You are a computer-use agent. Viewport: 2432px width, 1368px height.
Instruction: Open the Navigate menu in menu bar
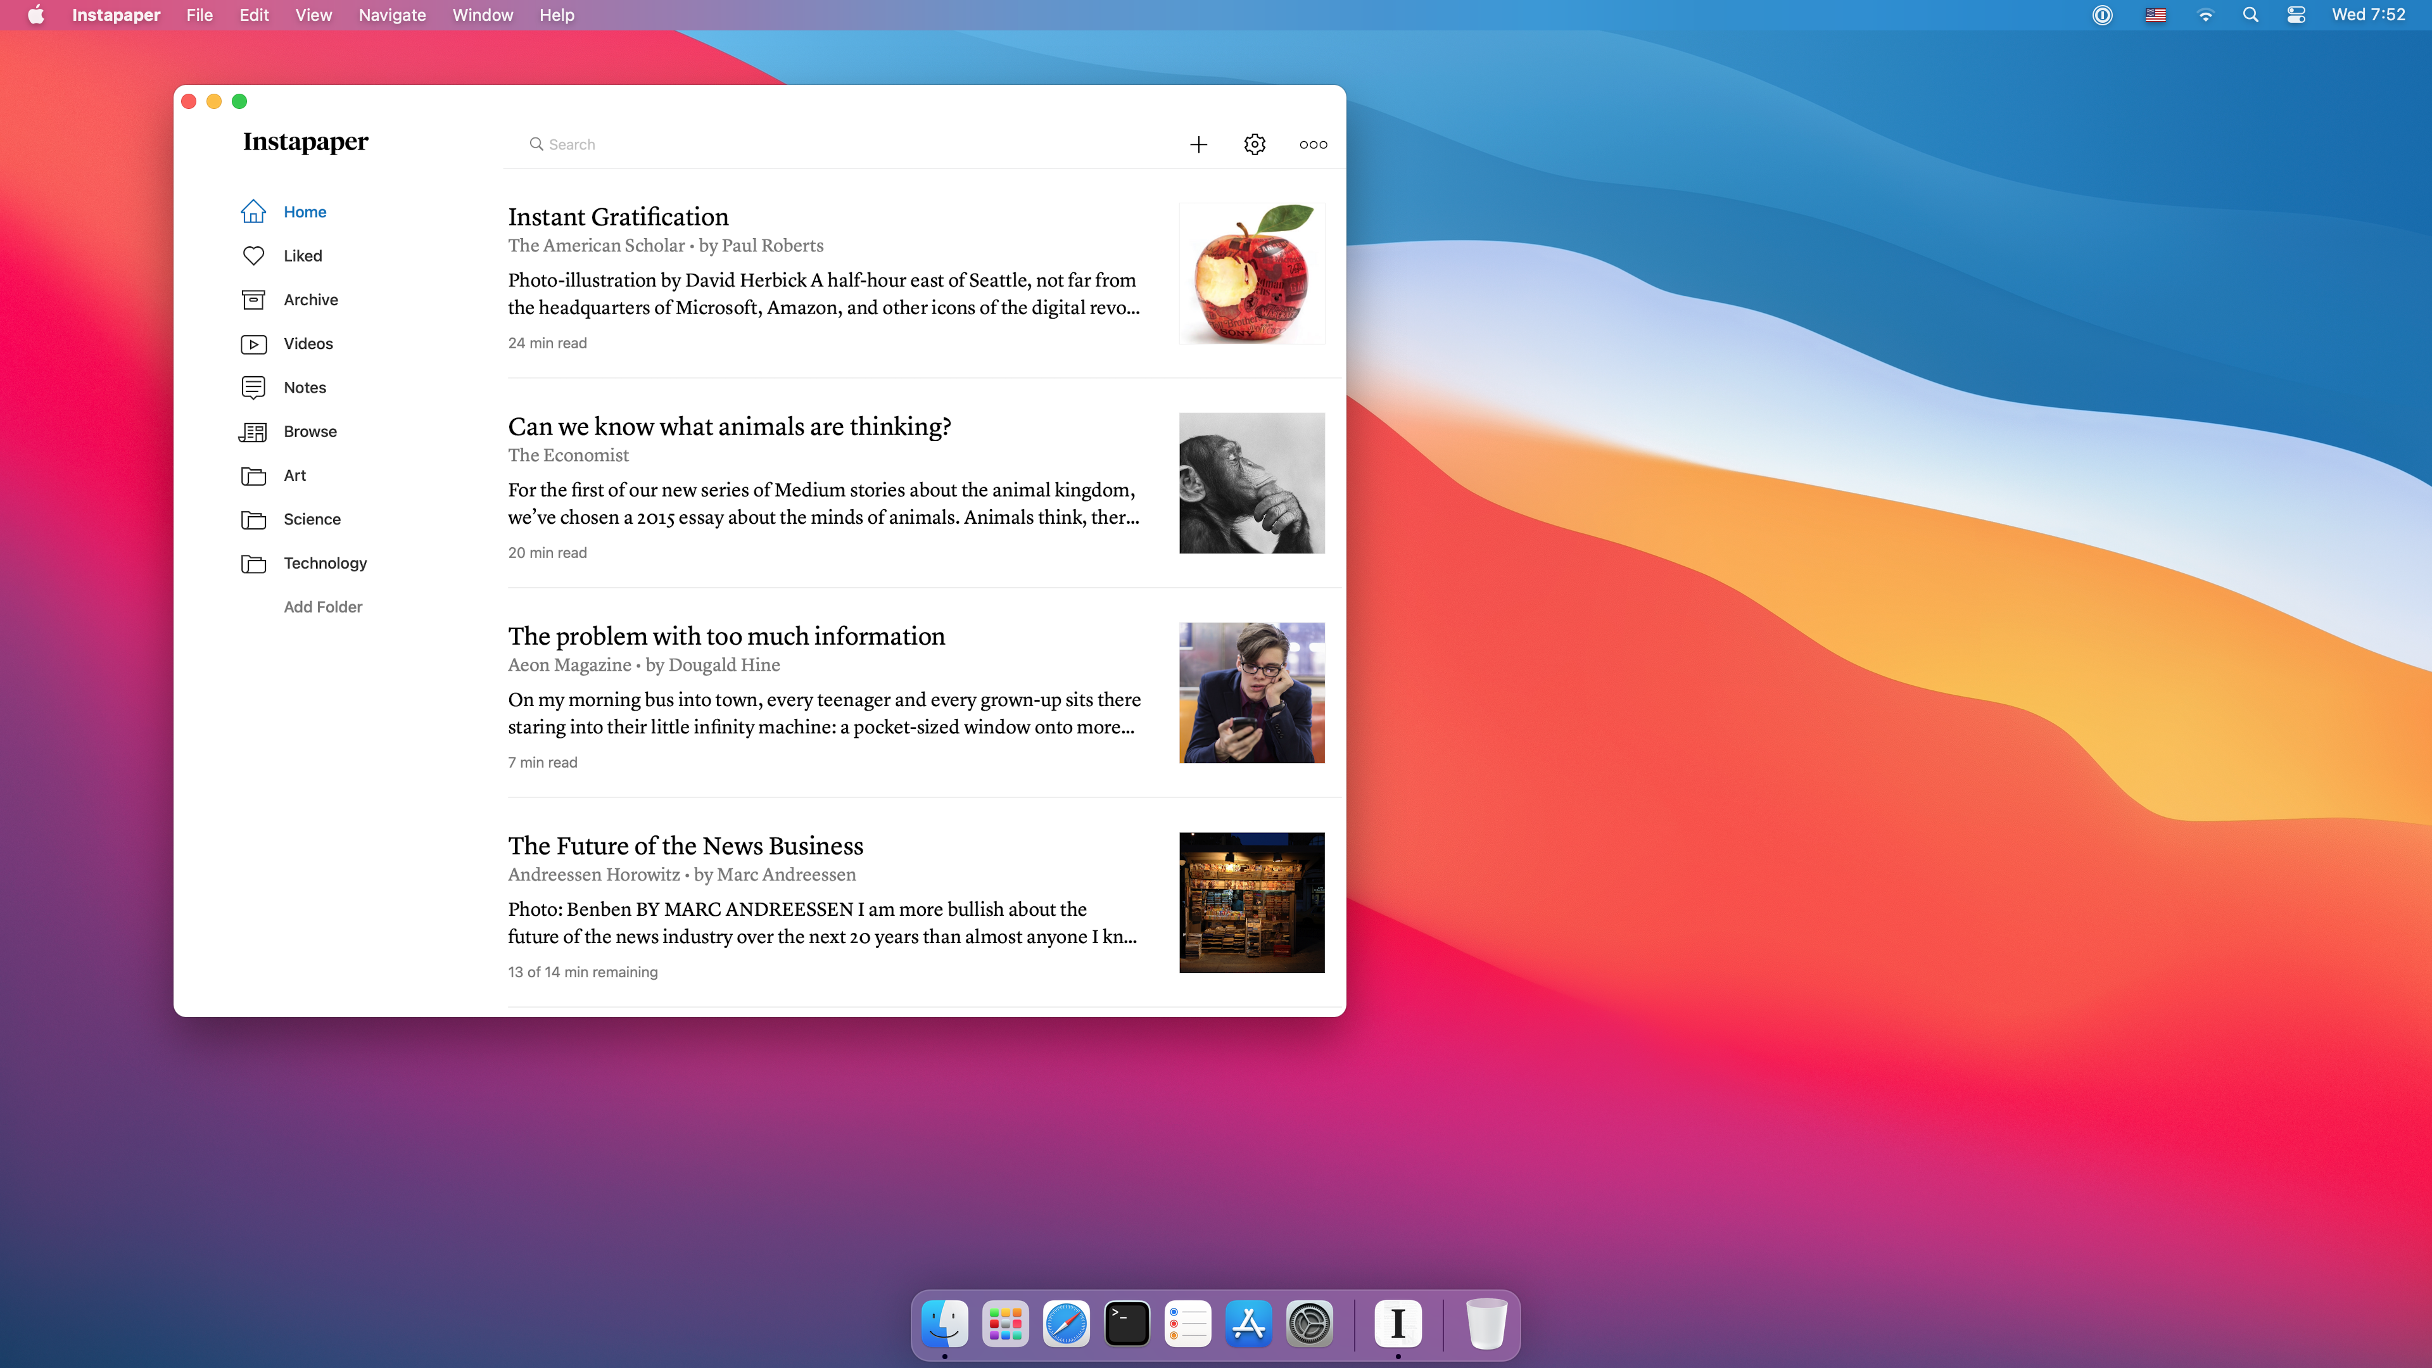[x=392, y=15]
